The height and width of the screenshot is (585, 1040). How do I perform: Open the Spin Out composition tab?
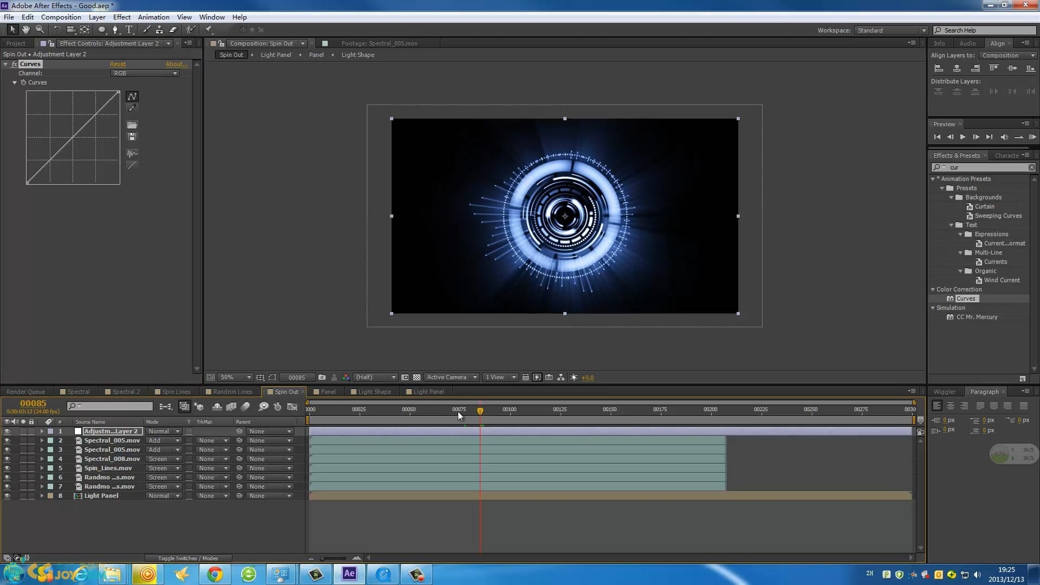tap(287, 391)
